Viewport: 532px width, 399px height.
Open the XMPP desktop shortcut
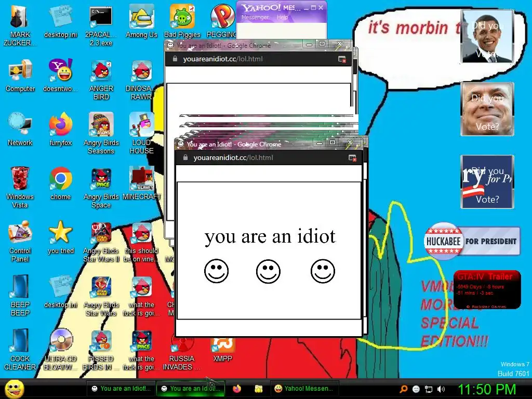(222, 350)
